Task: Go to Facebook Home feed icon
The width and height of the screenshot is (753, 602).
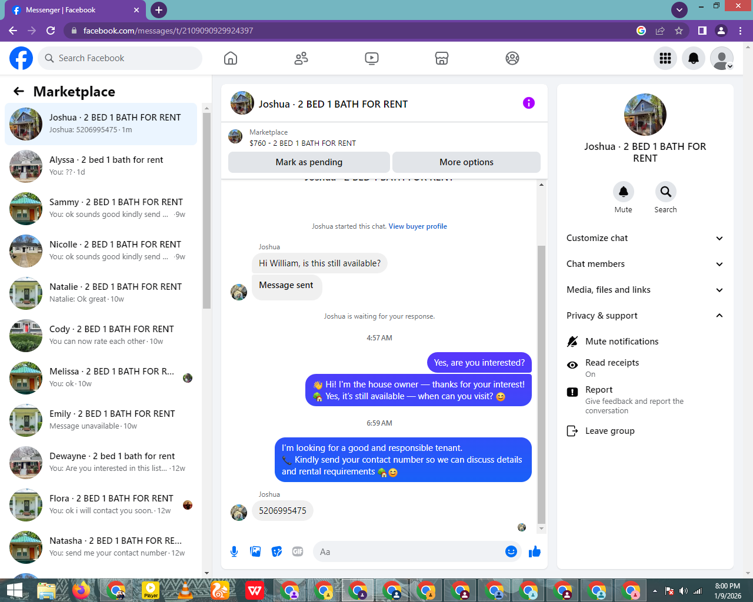Action: (x=231, y=58)
